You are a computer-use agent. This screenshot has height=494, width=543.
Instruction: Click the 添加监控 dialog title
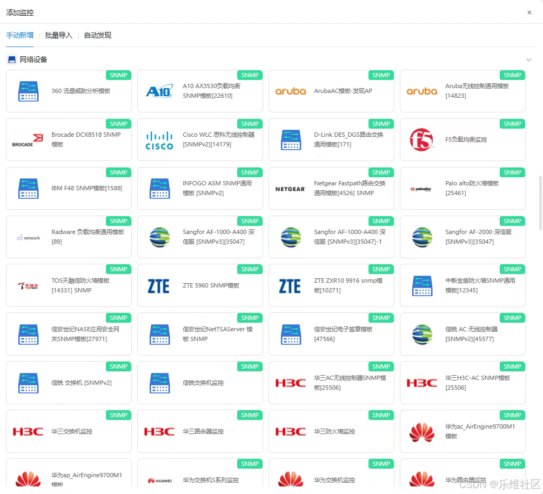(20, 12)
